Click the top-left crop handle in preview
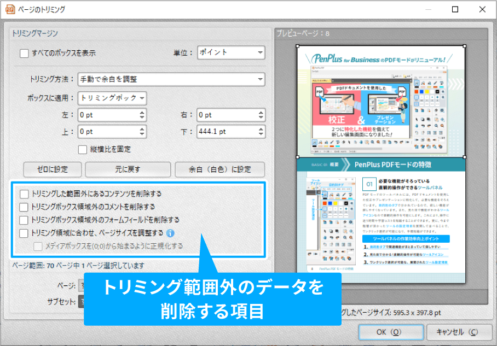The height and width of the screenshot is (346, 497). pos(298,46)
